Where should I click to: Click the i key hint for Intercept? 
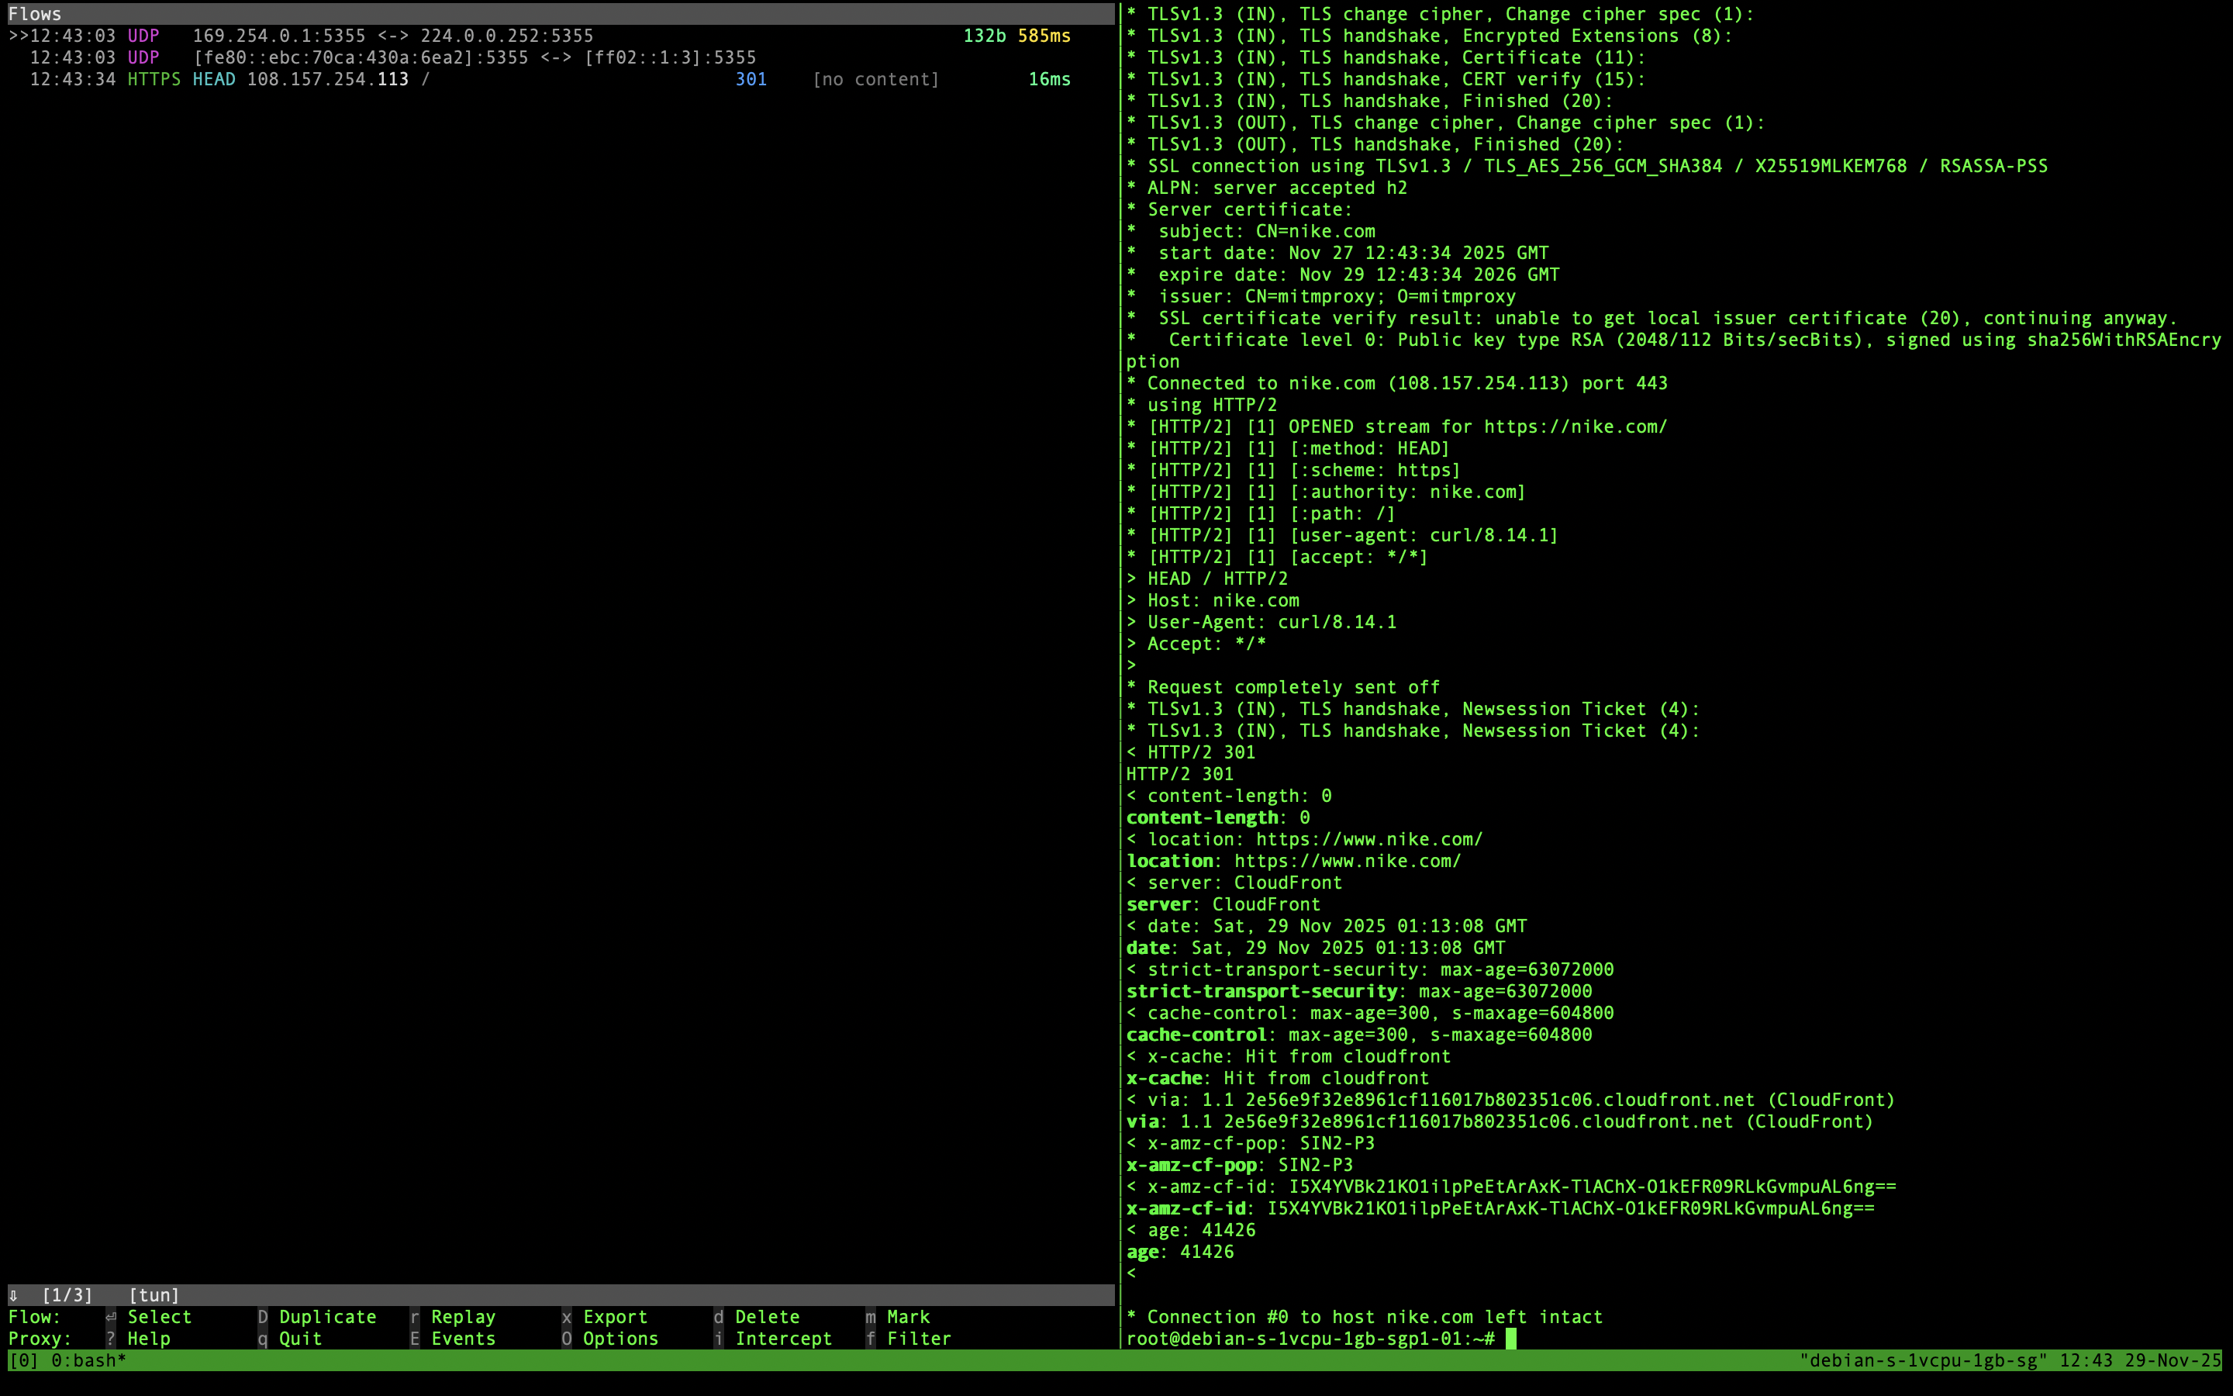[718, 1339]
